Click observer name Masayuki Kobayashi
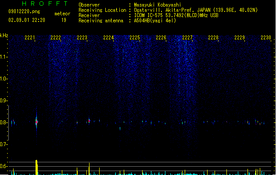 click(158, 5)
